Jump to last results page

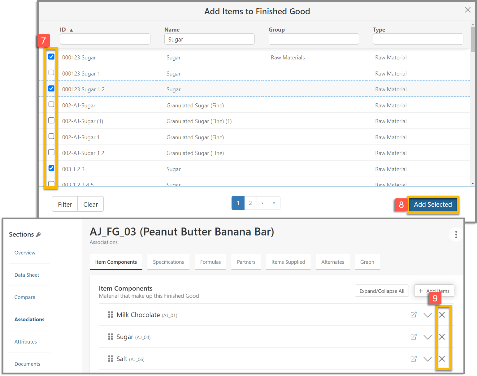(274, 203)
